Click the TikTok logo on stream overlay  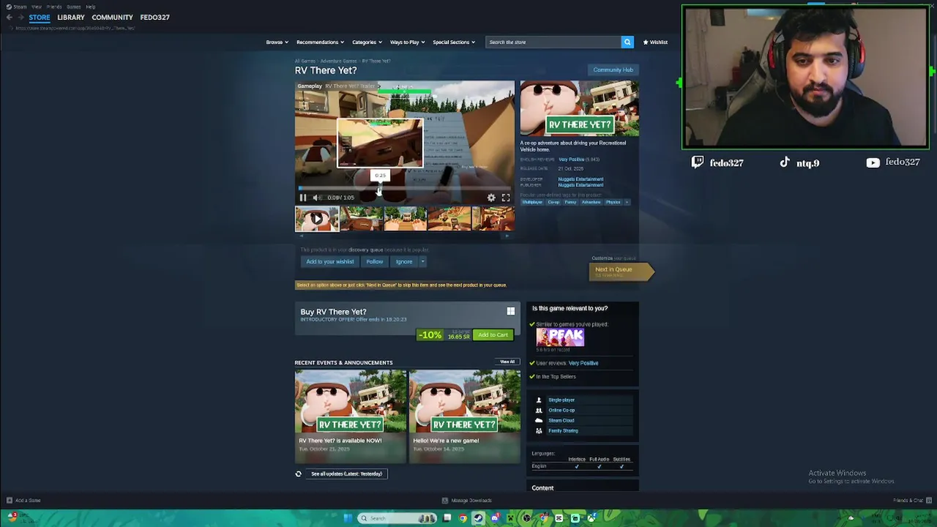click(x=785, y=162)
